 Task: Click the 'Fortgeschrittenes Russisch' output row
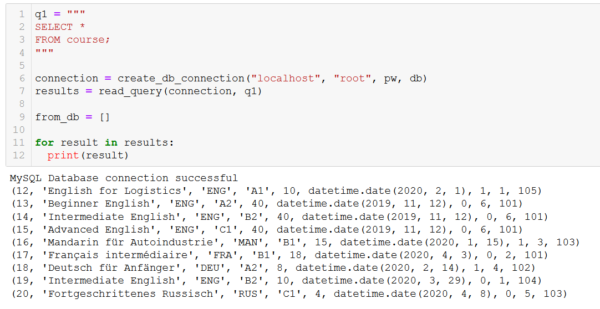288,293
